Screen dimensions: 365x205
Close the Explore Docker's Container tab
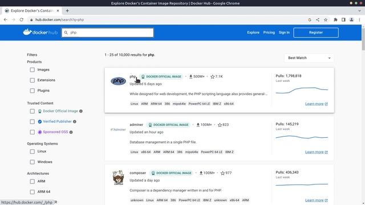click(x=58, y=11)
